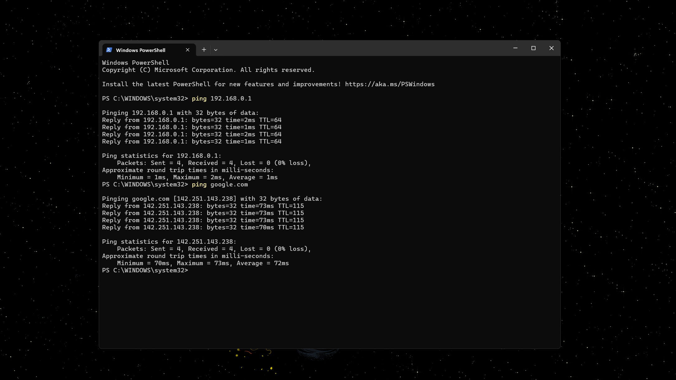Open the https://aka.ms/PSWindows link

(x=390, y=84)
